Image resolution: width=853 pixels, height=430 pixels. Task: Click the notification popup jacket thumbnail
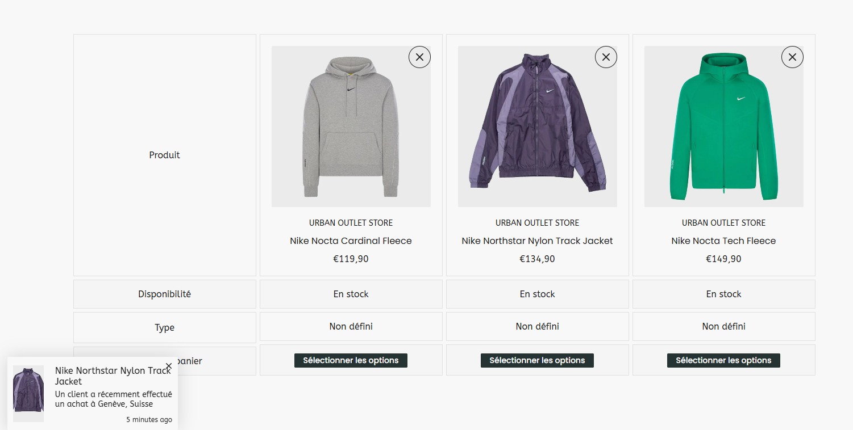pos(28,393)
